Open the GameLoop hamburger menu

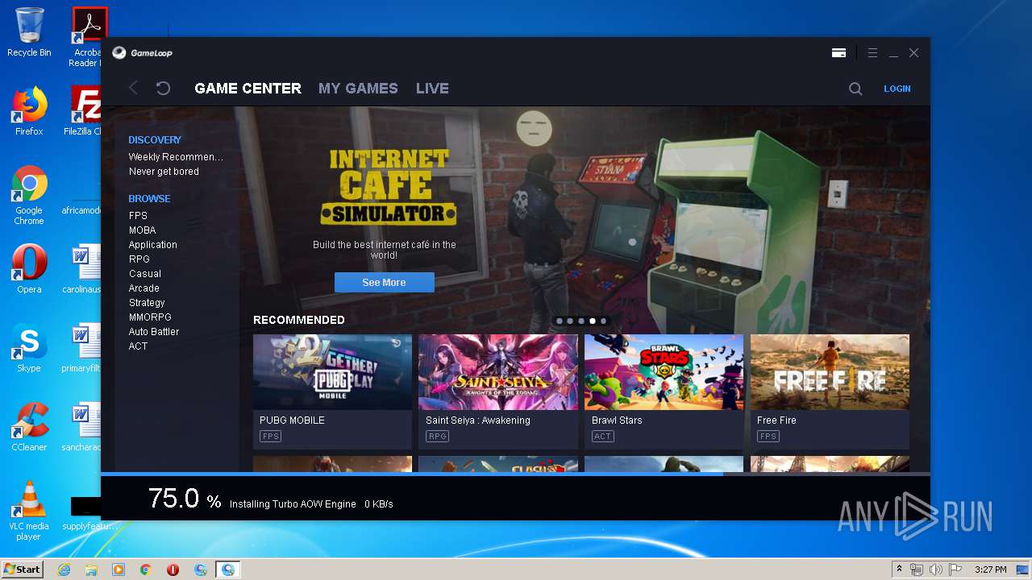(x=872, y=53)
